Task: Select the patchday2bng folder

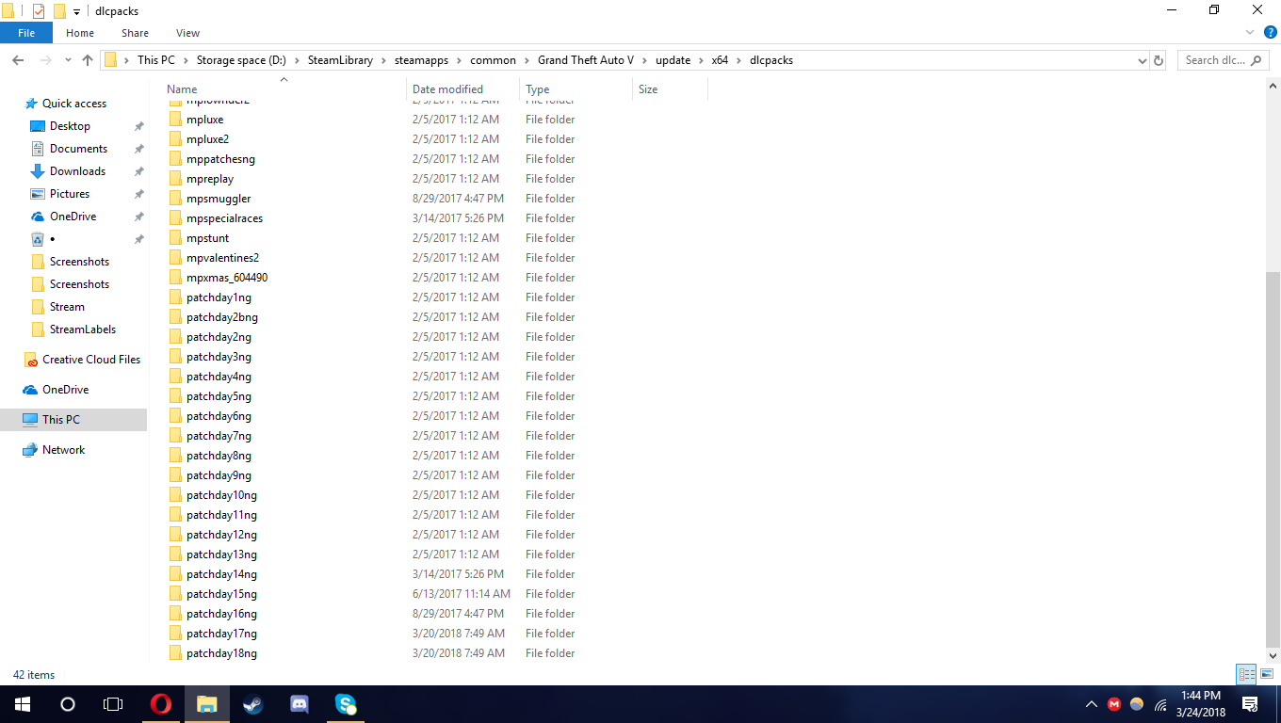Action: (222, 317)
